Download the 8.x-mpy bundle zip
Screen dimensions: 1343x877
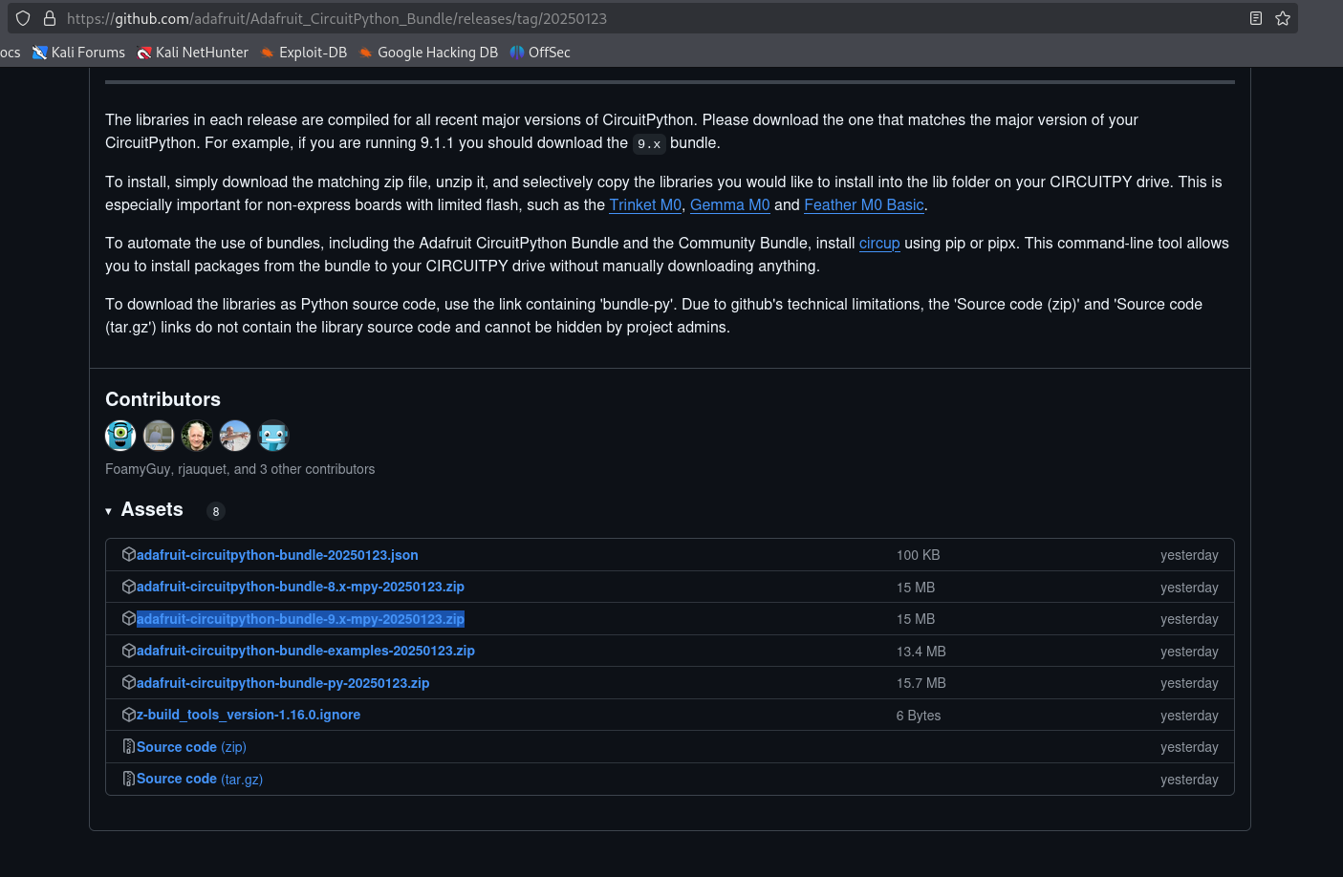(x=300, y=587)
